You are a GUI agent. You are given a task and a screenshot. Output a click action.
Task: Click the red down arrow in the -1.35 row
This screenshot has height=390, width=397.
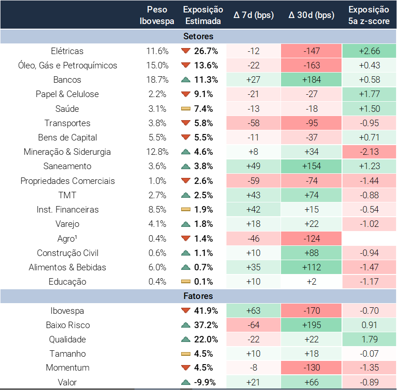pyautogui.click(x=186, y=368)
